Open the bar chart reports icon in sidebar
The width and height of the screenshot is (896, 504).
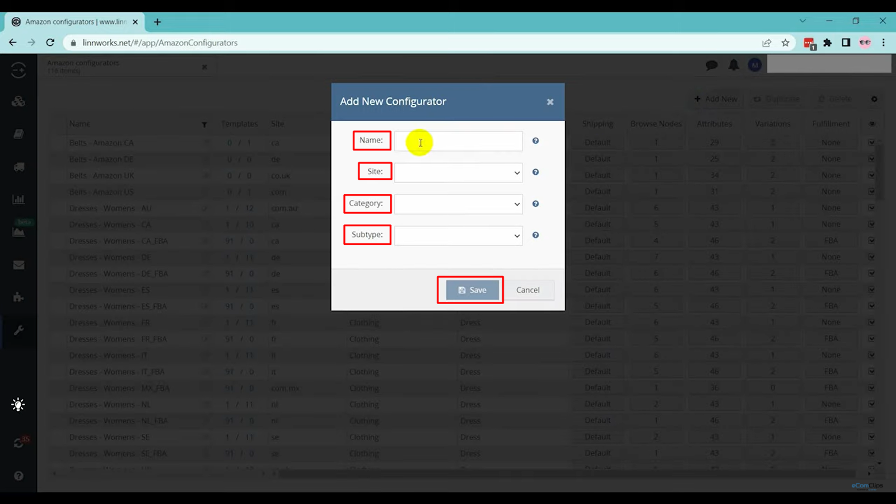(x=18, y=199)
